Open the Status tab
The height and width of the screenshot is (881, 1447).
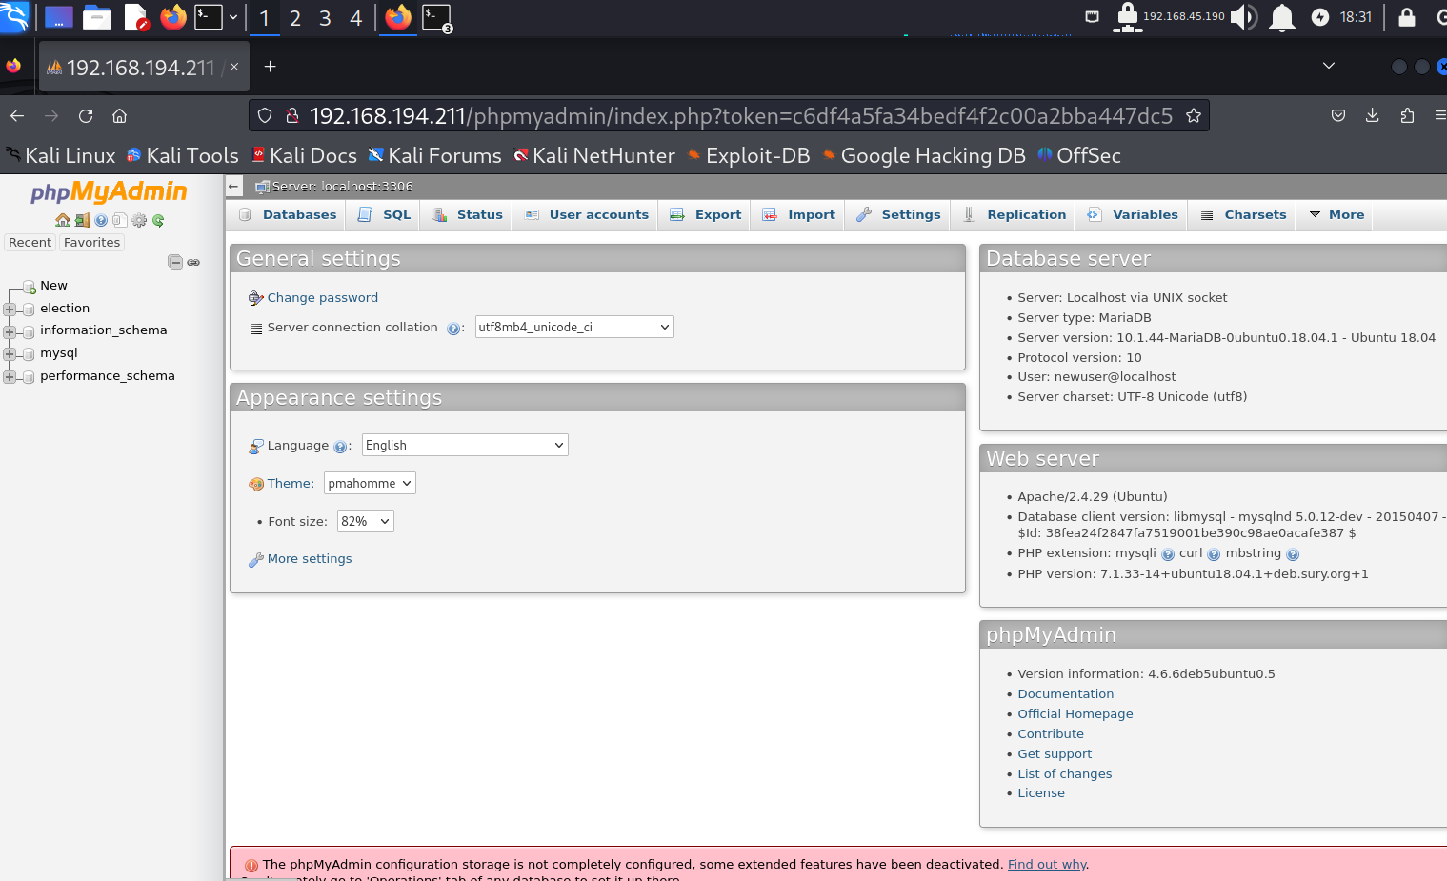[467, 214]
